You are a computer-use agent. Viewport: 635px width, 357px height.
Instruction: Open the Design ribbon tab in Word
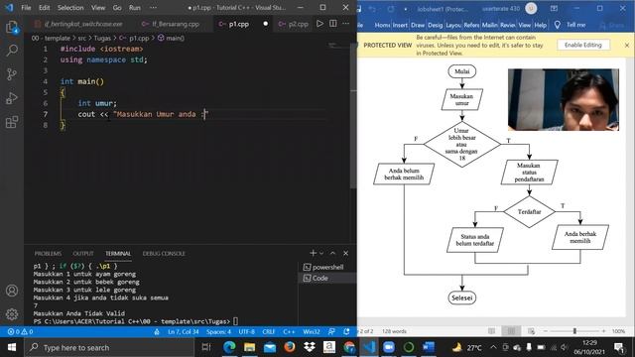click(435, 25)
